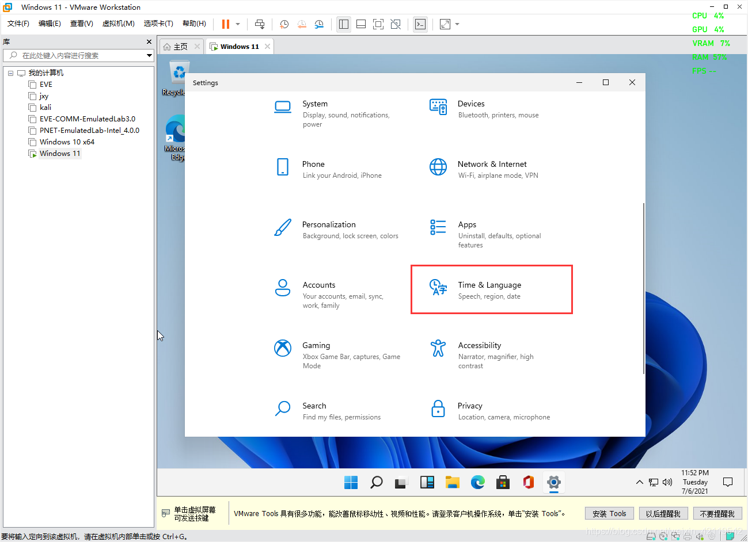
Task: Click the 不要提醒我 button
Action: pyautogui.click(x=717, y=513)
